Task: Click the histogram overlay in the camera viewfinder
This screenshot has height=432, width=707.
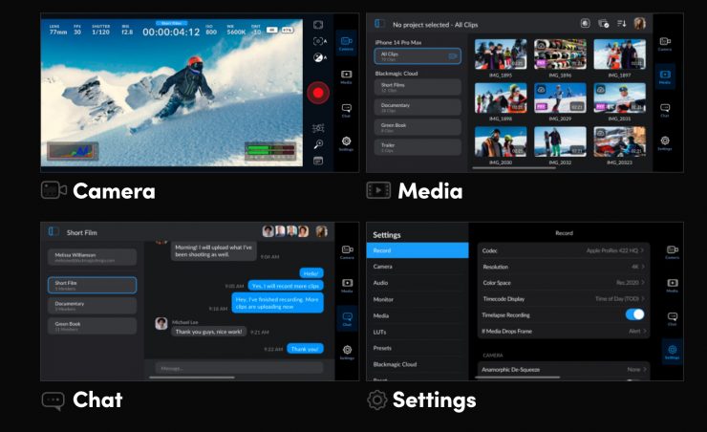Action: [74, 151]
